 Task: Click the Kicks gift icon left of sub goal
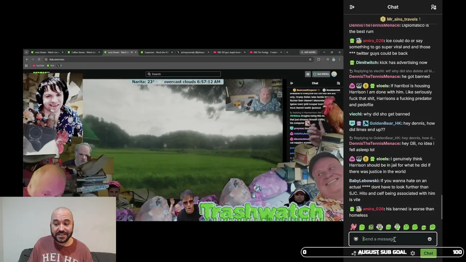354,253
